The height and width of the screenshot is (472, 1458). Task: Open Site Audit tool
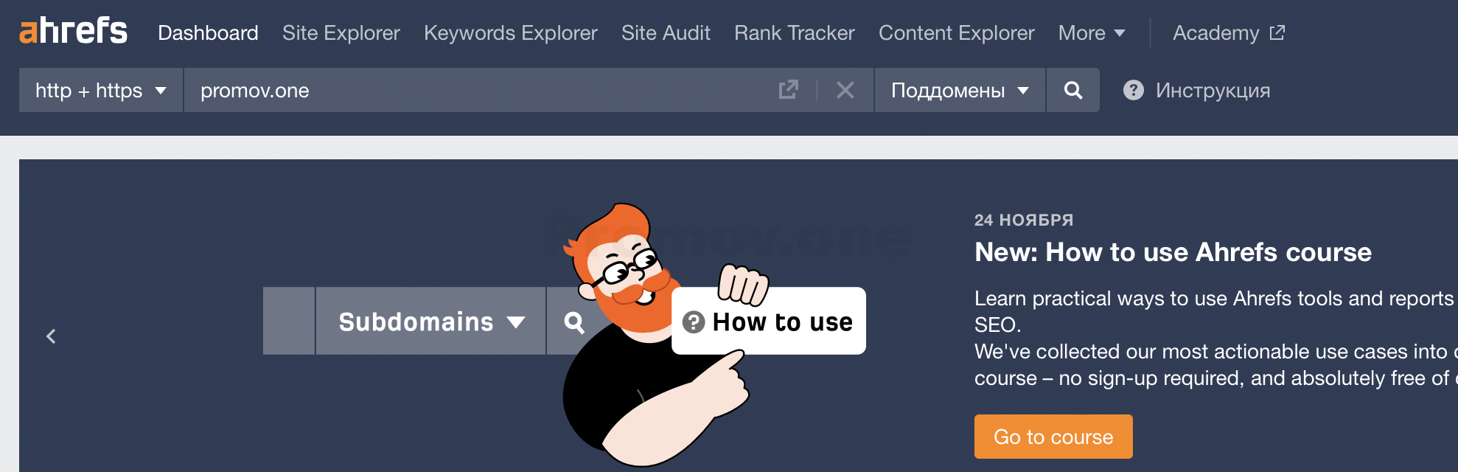coord(665,33)
